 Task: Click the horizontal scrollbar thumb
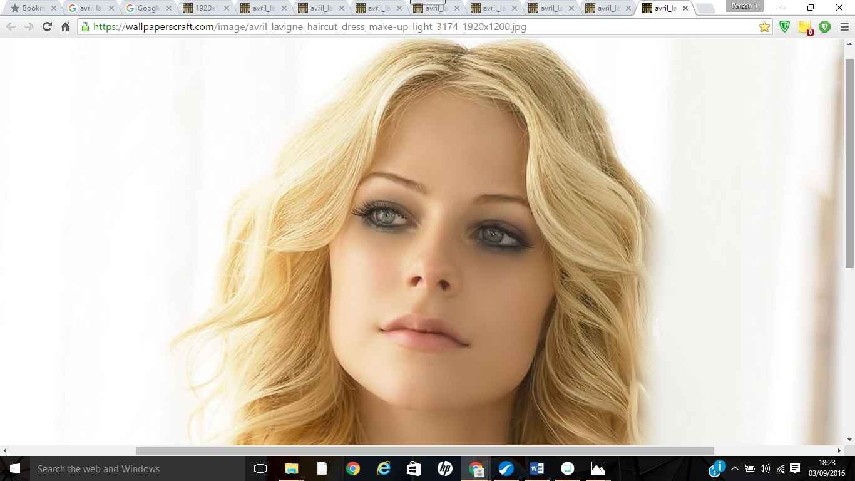click(424, 450)
